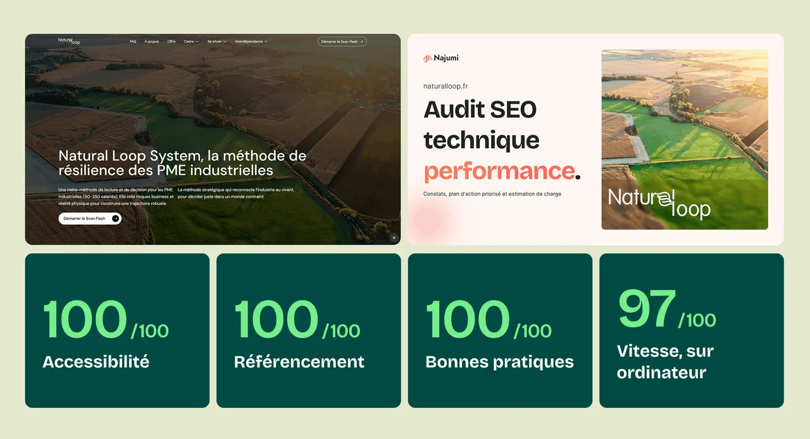The image size is (810, 439).
Task: Click the 97/100 Vitesse, sur ordinateur card
Action: tap(692, 331)
